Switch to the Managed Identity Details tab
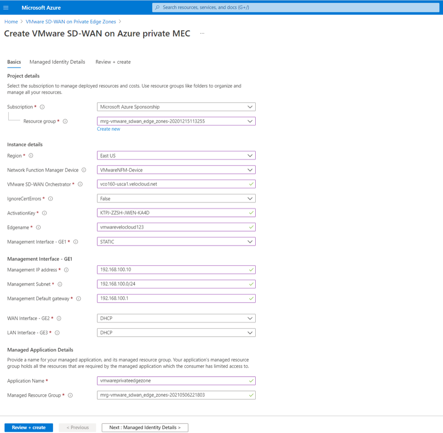 (57, 62)
